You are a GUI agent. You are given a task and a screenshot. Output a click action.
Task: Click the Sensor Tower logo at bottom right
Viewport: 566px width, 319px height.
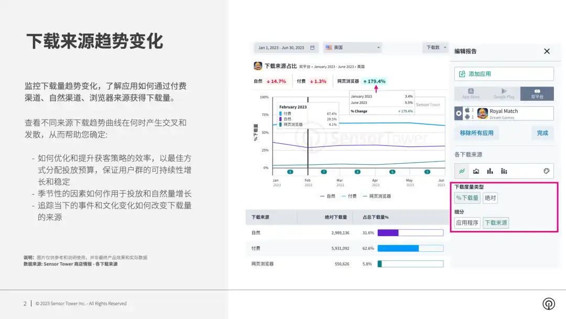click(x=549, y=303)
